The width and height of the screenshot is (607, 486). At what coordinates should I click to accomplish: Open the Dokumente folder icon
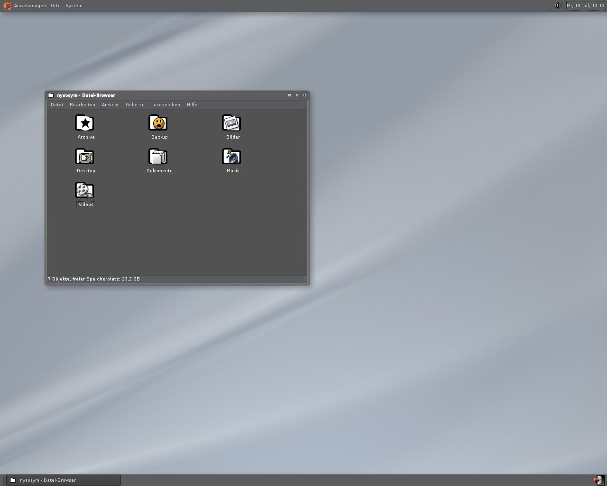(158, 157)
